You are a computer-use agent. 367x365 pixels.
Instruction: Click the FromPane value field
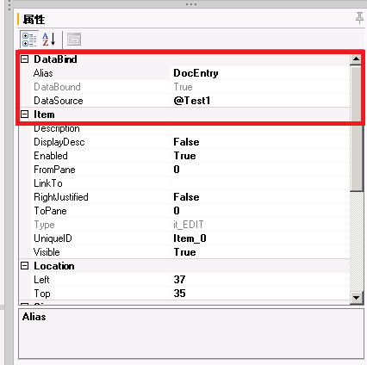[260, 170]
